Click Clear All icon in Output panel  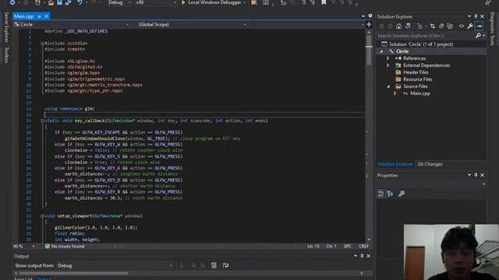point(214,265)
